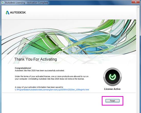Click the vertical scrollbar track
This screenshot has height=113, width=141.
[138, 59]
